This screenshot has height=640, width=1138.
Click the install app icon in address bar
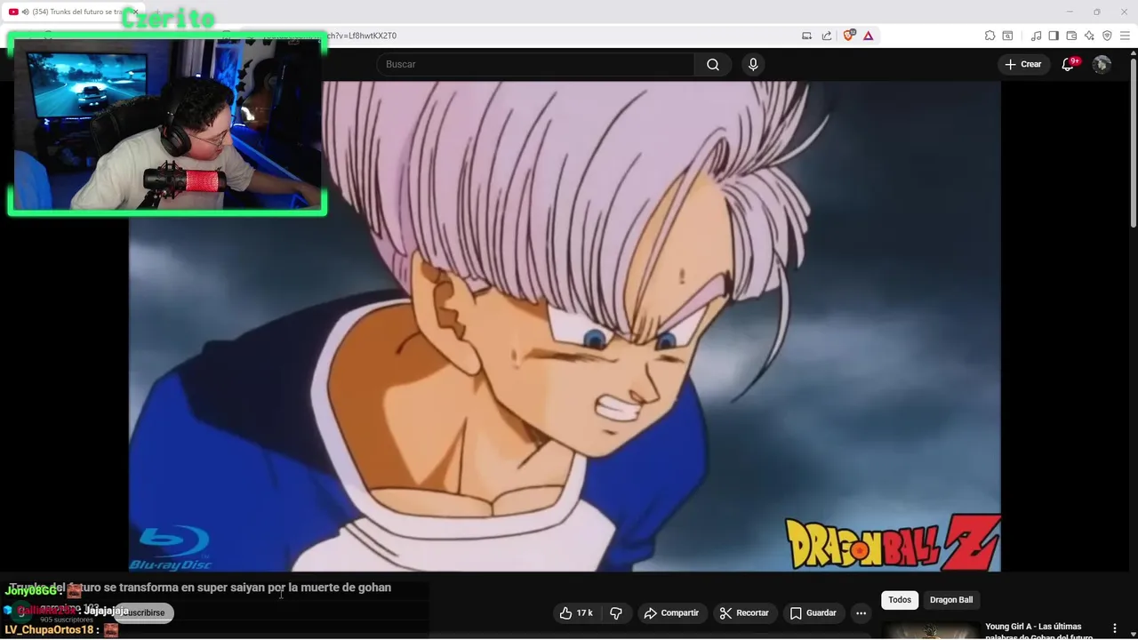point(807,36)
